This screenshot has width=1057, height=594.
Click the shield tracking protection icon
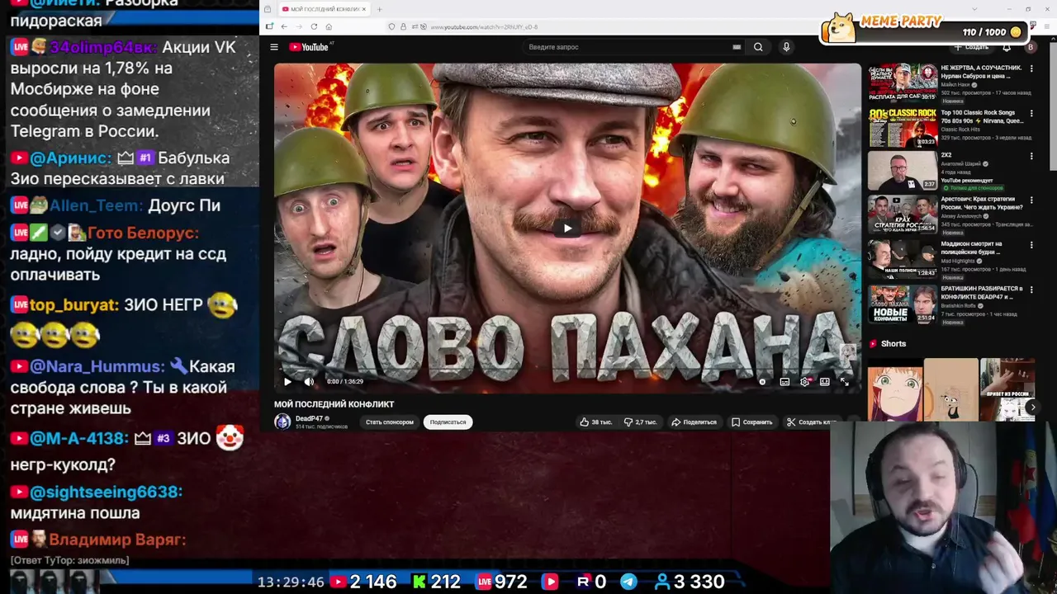pos(391,26)
